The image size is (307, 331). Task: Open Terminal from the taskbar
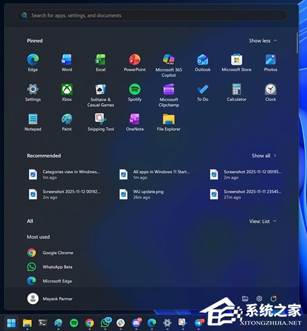(x=43, y=323)
